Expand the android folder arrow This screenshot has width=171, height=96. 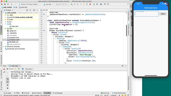click(x=6, y=17)
